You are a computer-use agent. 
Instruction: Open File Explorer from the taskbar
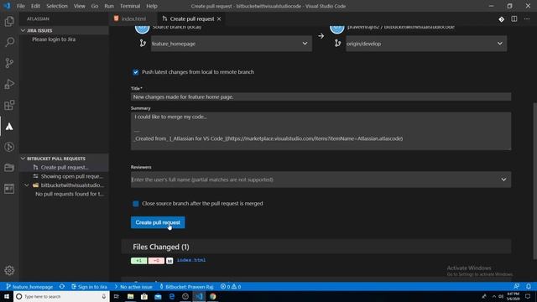pyautogui.click(x=131, y=296)
